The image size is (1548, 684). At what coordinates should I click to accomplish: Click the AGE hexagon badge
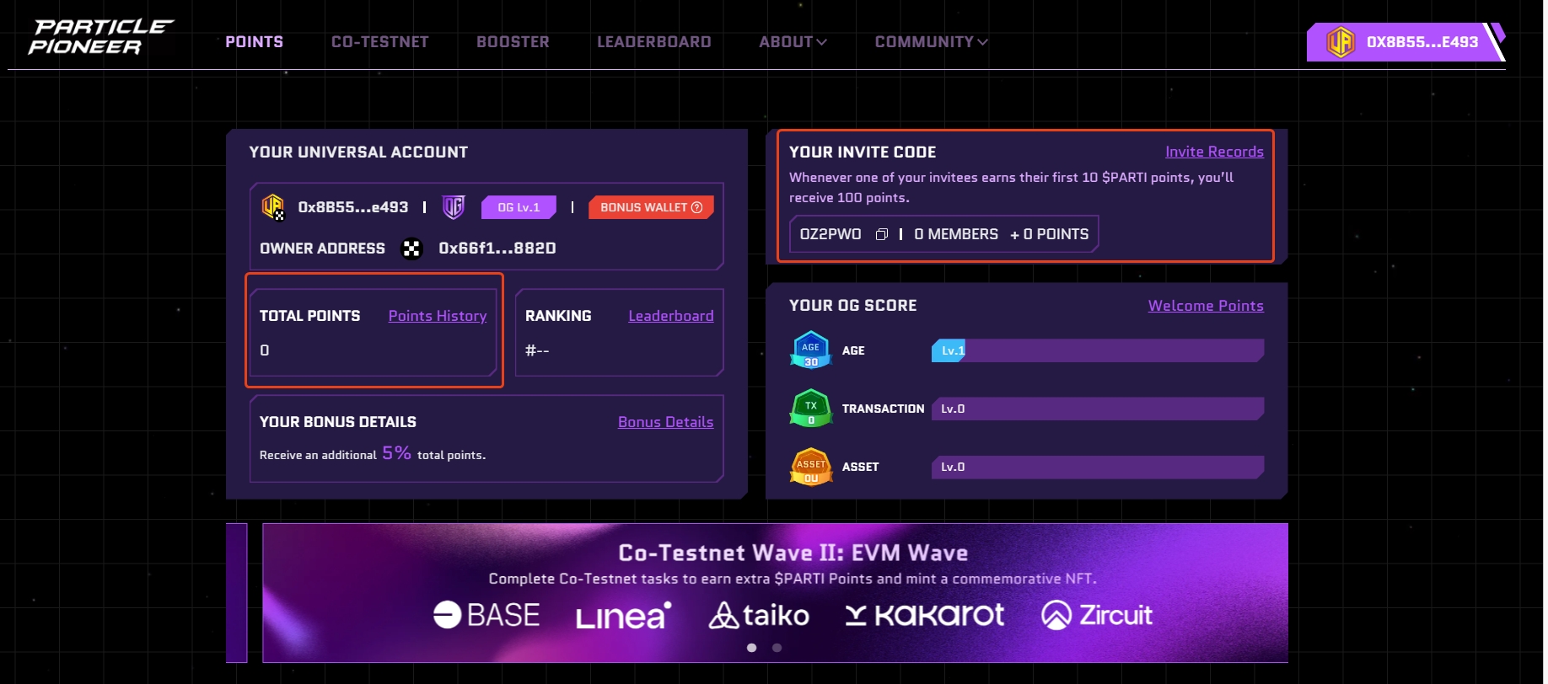(x=810, y=350)
